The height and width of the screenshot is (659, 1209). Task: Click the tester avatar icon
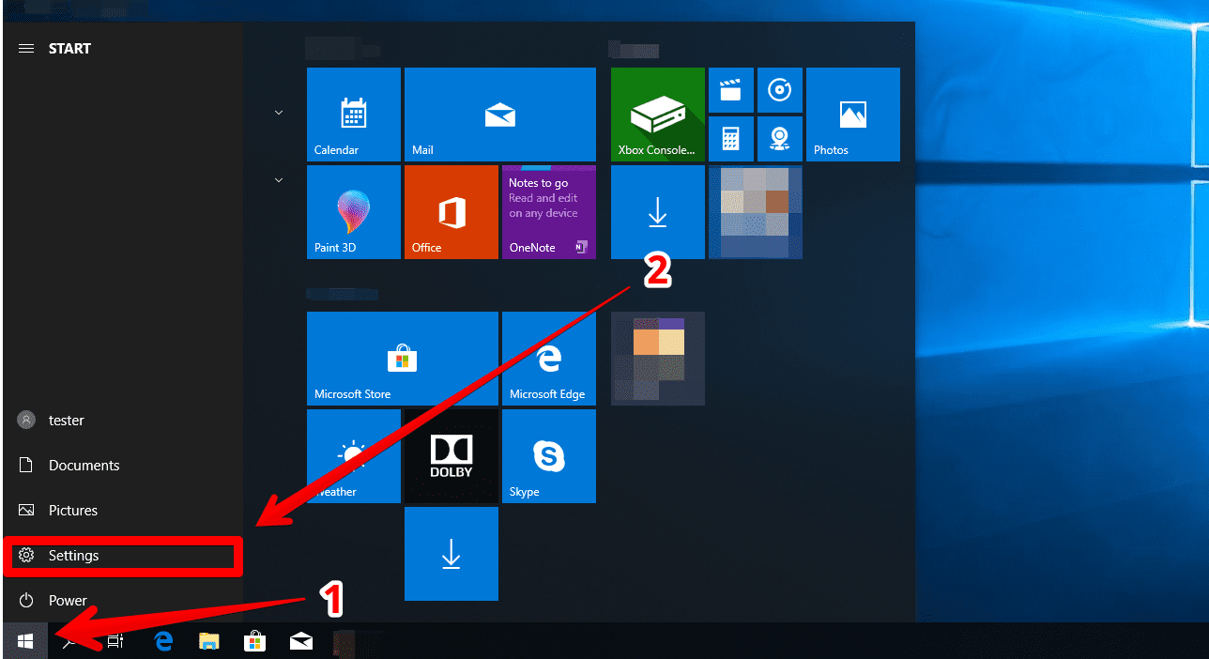pos(26,421)
